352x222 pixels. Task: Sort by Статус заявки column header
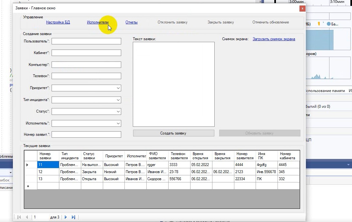[92, 156]
